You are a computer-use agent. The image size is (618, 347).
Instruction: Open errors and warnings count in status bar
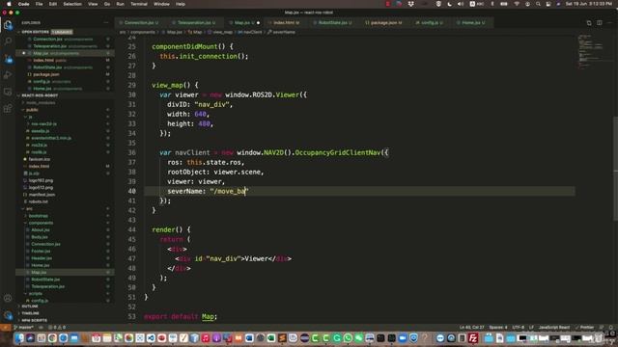[57, 328]
